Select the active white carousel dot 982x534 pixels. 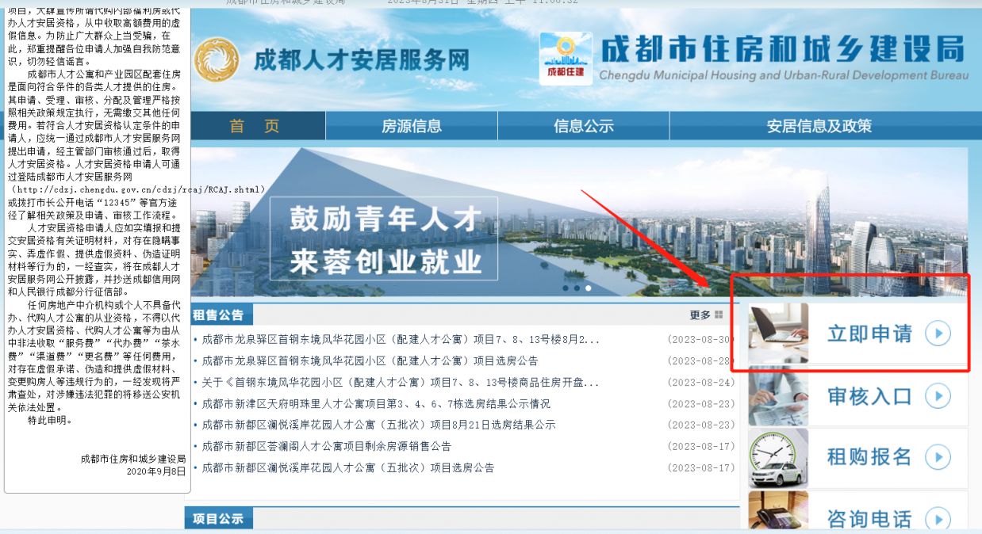click(x=588, y=288)
